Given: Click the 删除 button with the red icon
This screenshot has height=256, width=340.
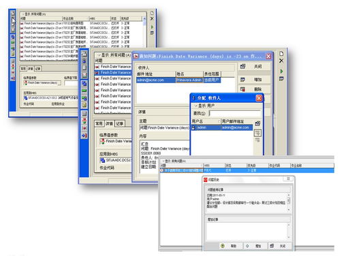Looking at the screenshot, I should coord(254,89).
